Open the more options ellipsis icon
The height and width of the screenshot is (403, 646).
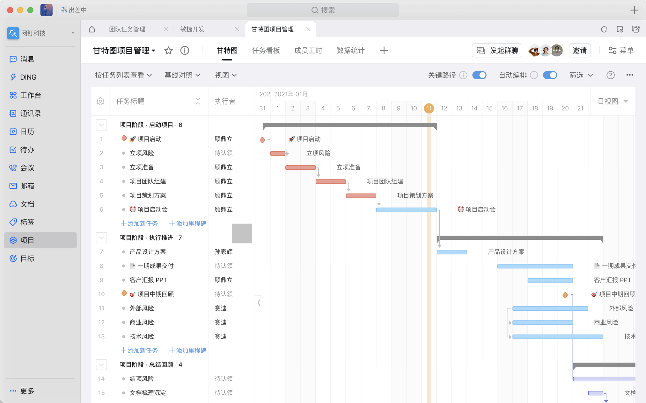click(x=629, y=75)
